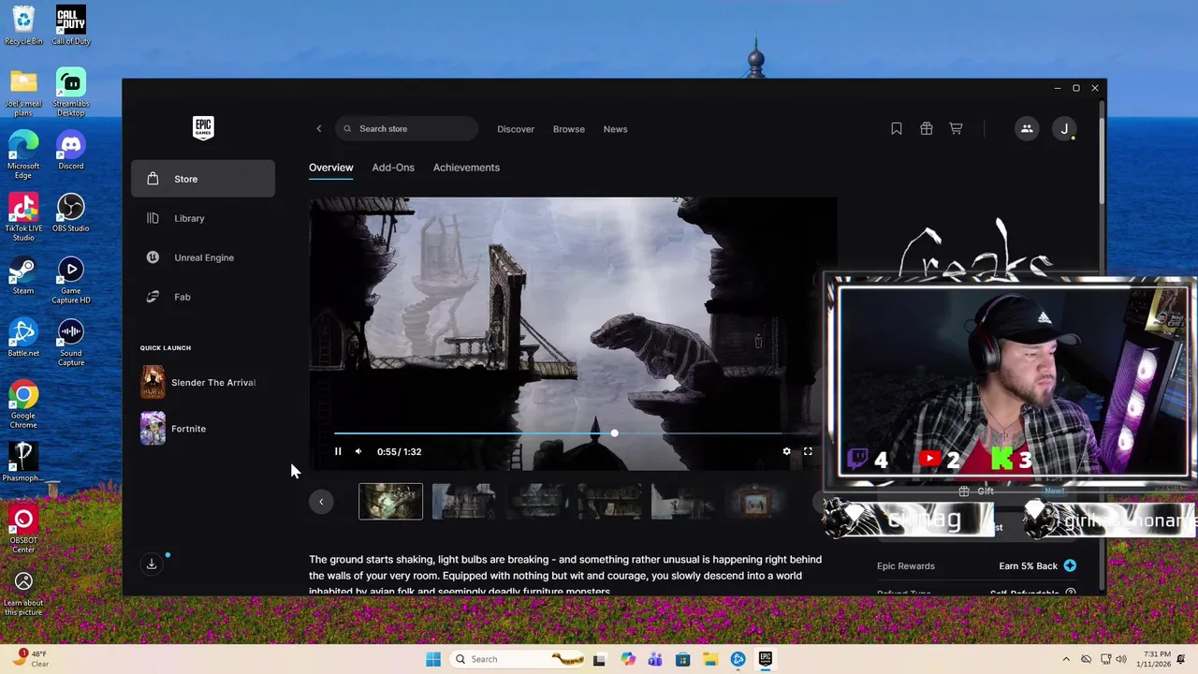Select the first trailer thumbnail

[x=390, y=502]
